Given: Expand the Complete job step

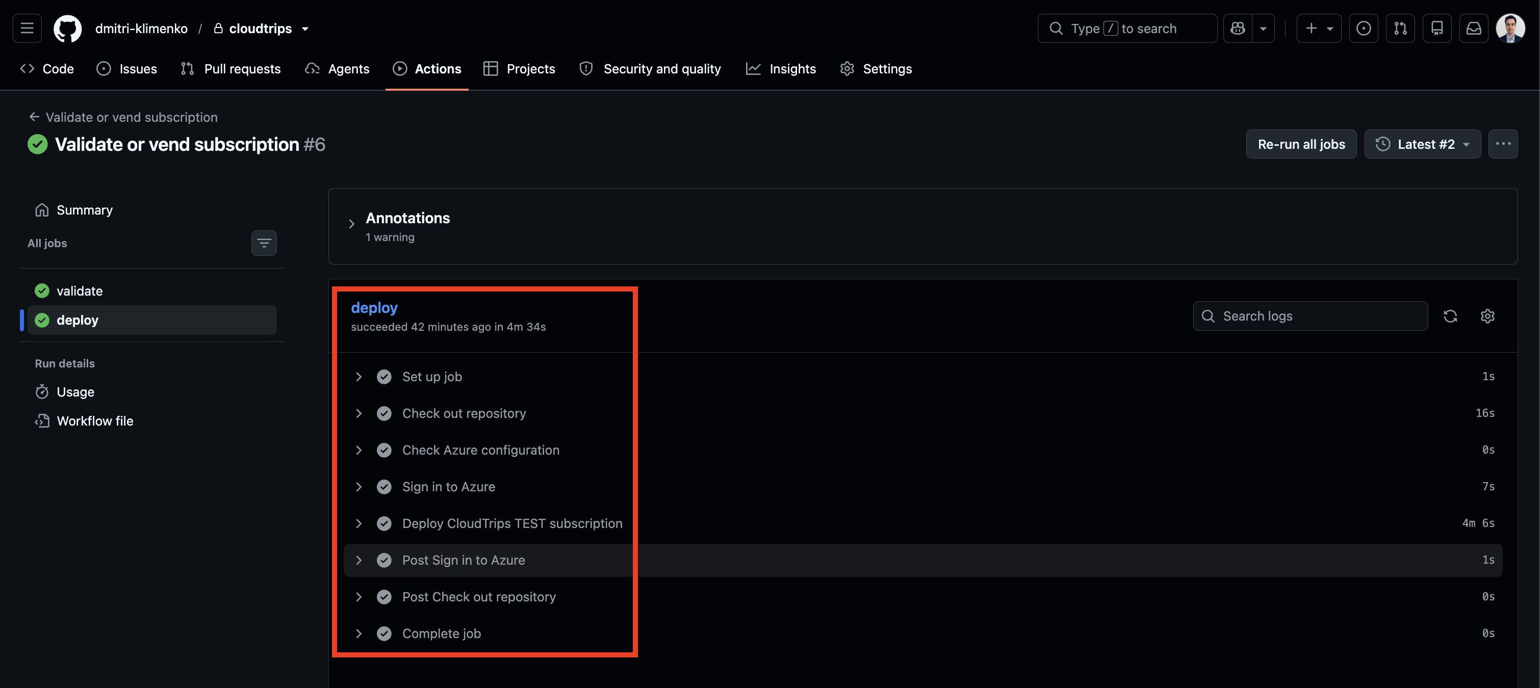Looking at the screenshot, I should coord(922,633).
